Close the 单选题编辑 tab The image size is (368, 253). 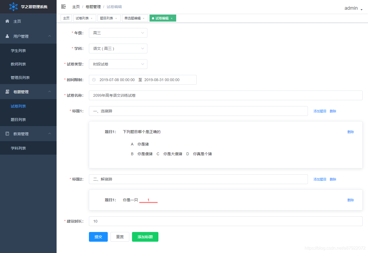point(144,18)
